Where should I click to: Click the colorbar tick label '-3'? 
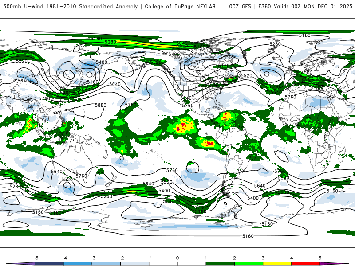92,258
